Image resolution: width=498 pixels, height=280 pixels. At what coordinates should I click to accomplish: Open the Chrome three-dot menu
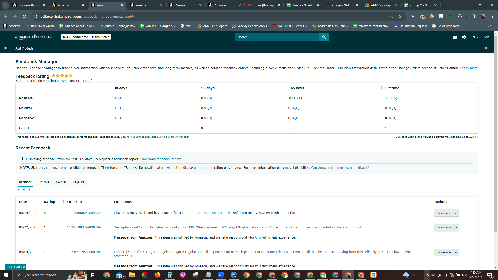pyautogui.click(x=492, y=16)
